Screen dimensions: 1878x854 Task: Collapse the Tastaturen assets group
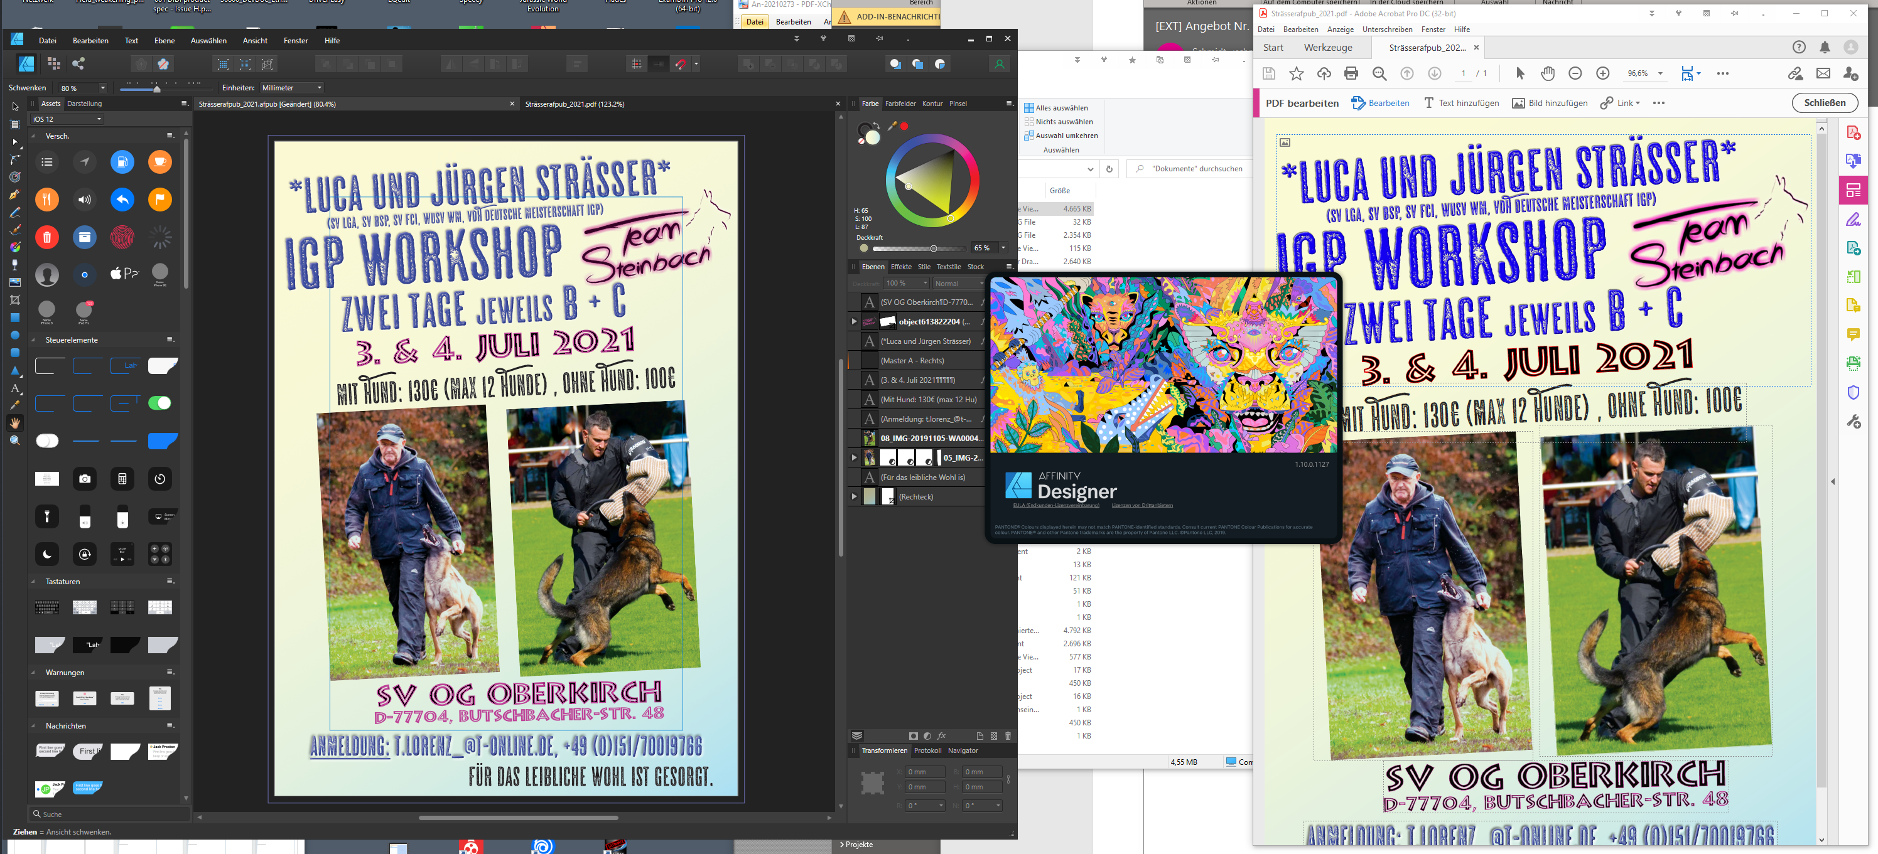tap(33, 582)
